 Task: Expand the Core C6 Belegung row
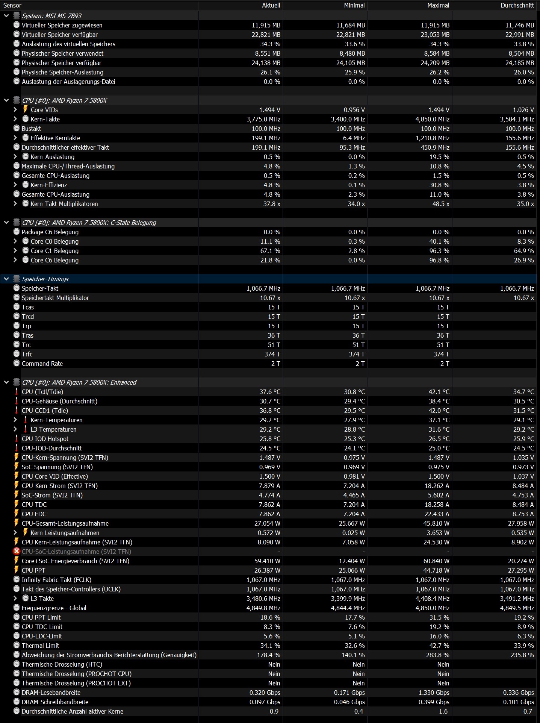click(15, 260)
